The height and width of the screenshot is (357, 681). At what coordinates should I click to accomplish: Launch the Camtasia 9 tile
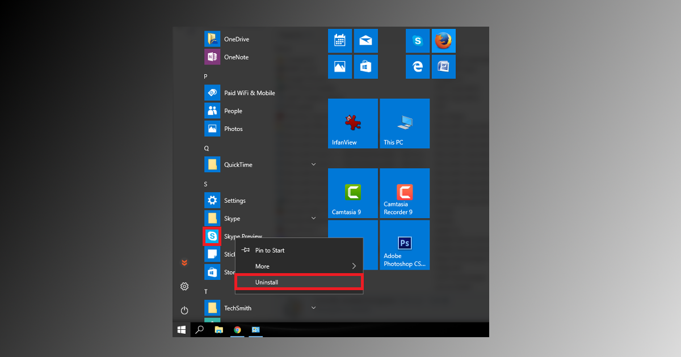coord(352,193)
